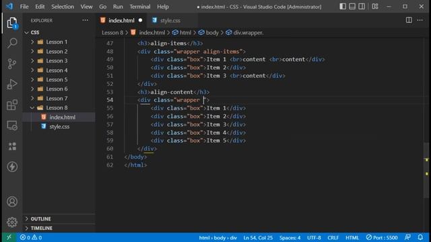Open the Run menu
431x242 pixels.
(118, 7)
